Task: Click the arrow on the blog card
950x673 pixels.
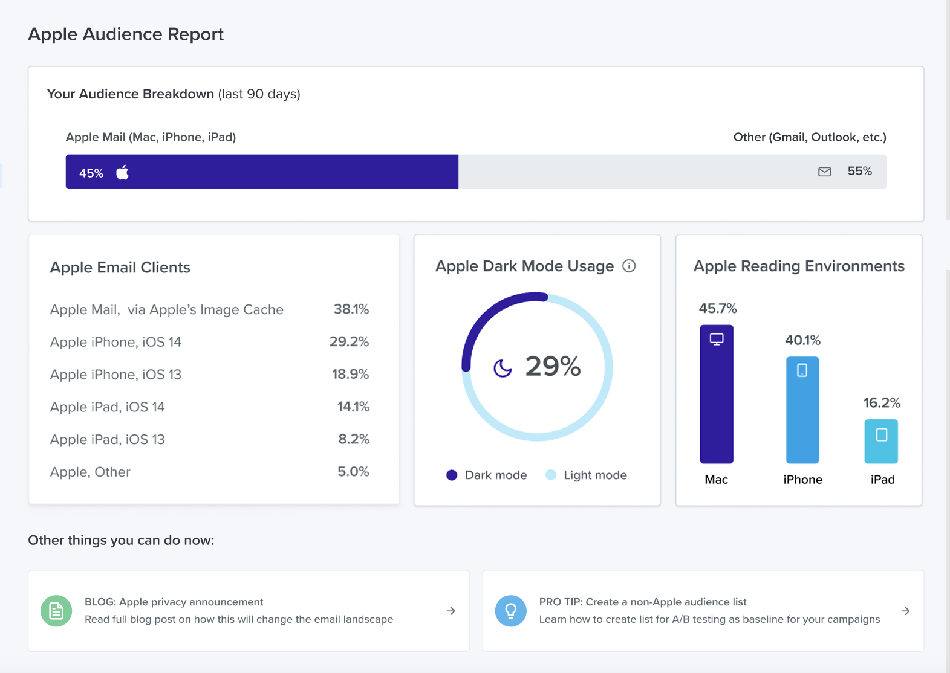Action: [x=451, y=611]
